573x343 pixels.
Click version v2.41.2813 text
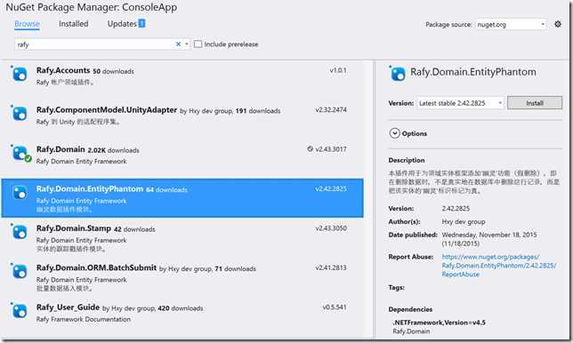coord(331,267)
